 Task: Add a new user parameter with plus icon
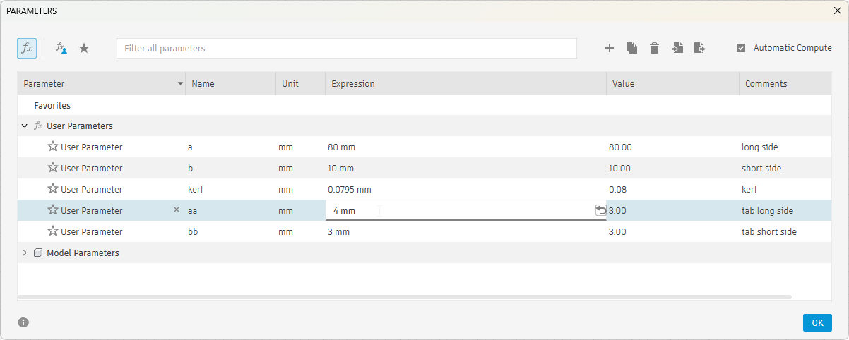tap(610, 48)
